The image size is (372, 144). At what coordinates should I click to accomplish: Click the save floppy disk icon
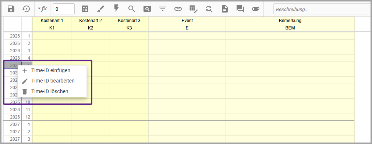click(11, 9)
